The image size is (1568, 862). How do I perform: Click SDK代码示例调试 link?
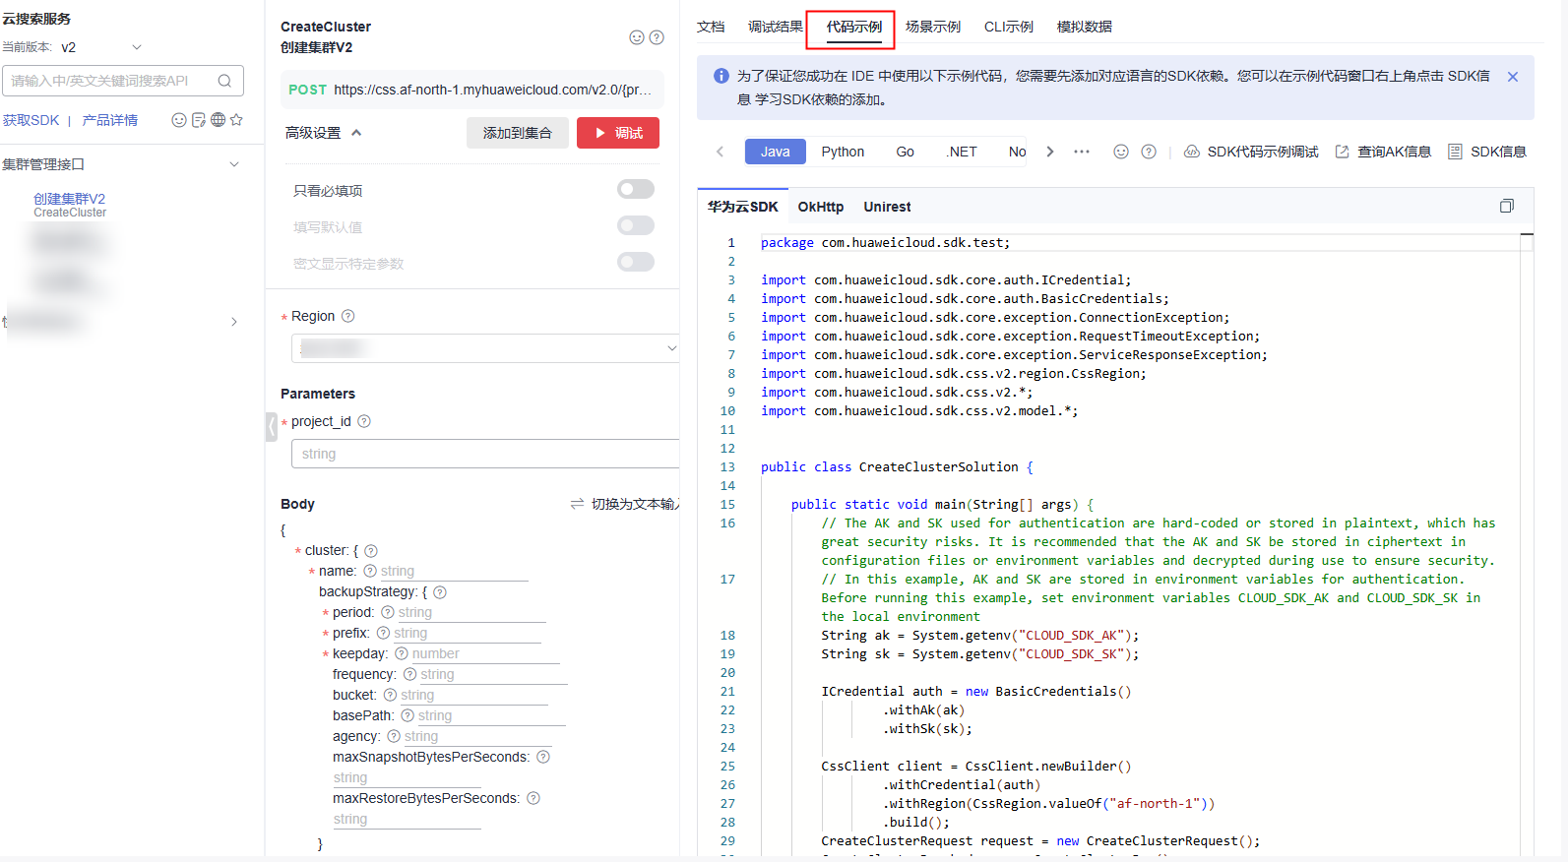[1251, 152]
